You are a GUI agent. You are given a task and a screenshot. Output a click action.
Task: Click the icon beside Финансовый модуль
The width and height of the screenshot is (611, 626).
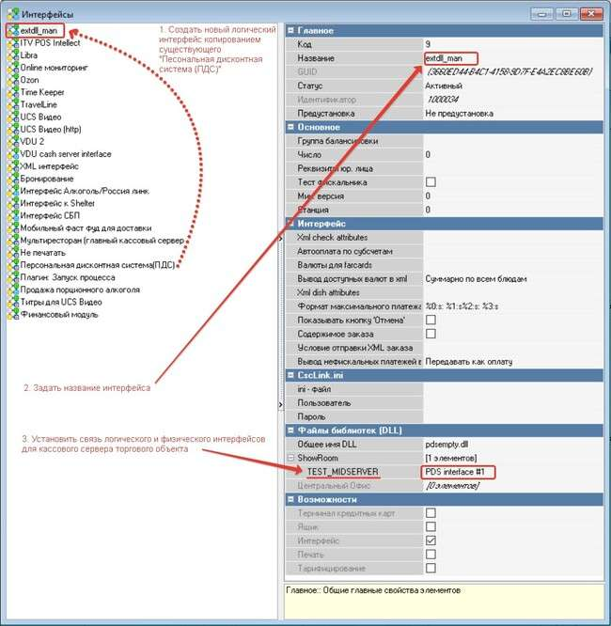[x=12, y=315]
